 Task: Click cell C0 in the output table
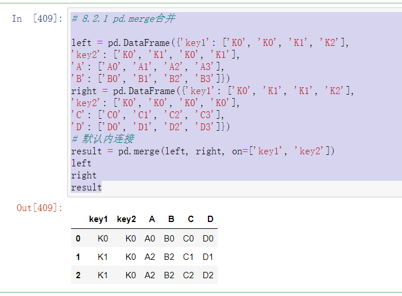click(188, 239)
